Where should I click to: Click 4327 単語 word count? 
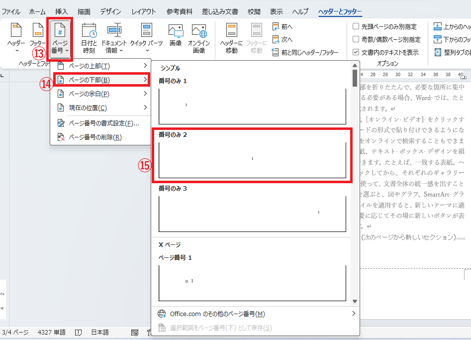52,333
